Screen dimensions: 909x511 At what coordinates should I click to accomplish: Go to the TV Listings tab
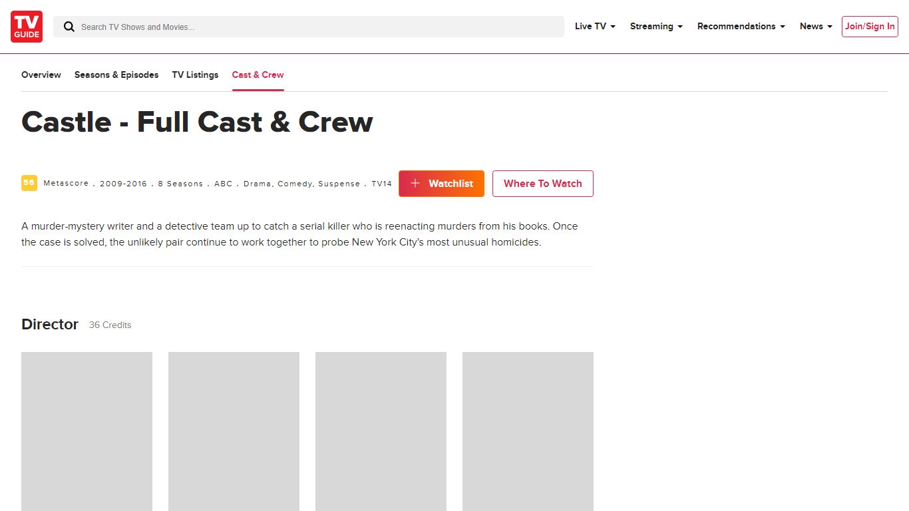pyautogui.click(x=195, y=75)
